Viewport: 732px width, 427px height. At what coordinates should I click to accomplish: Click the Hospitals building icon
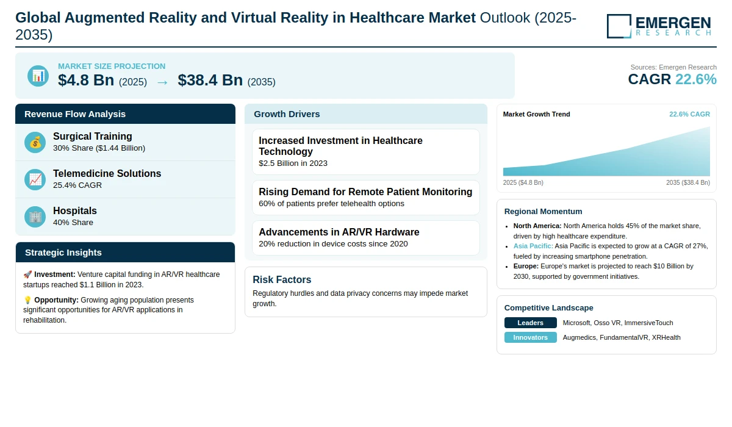point(35,217)
